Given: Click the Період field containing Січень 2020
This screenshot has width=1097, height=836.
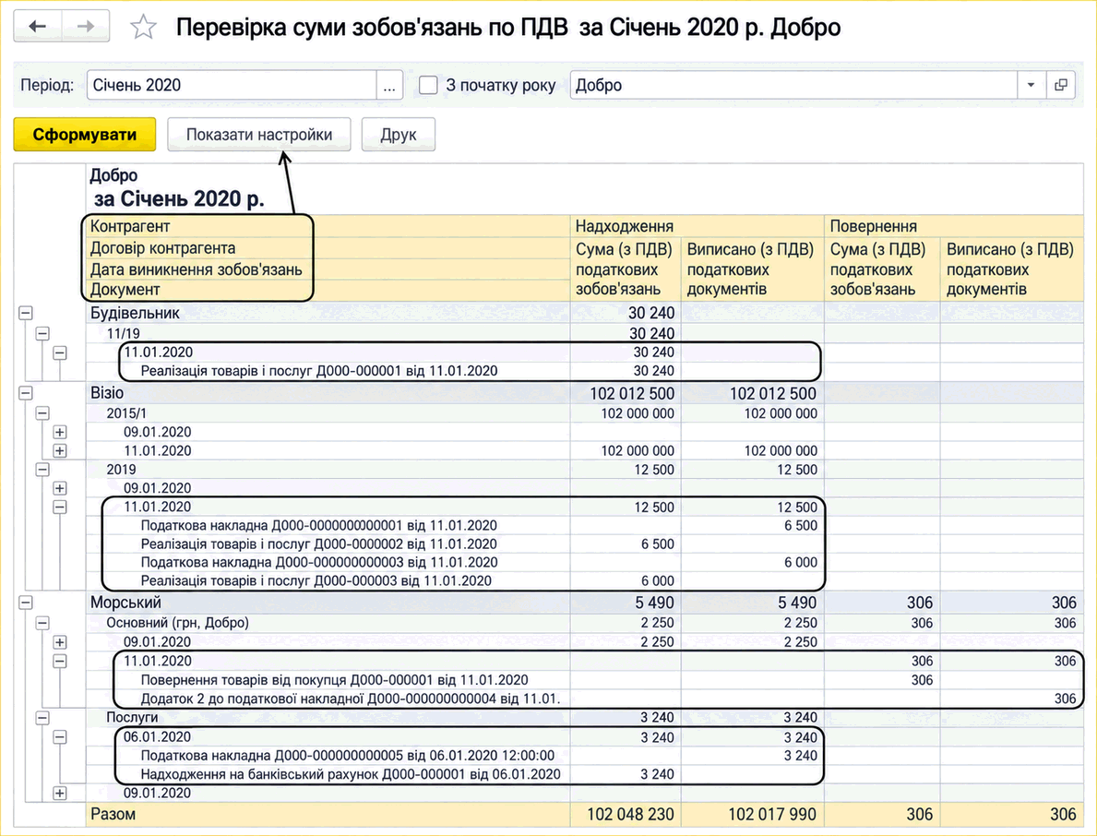Looking at the screenshot, I should 232,85.
